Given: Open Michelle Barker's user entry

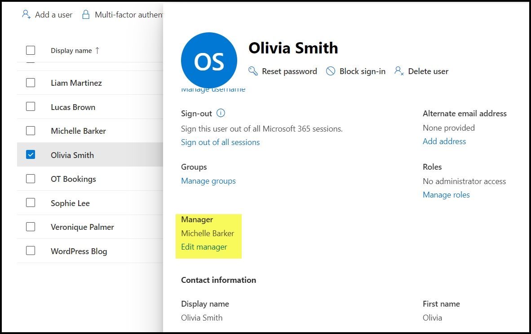Looking at the screenshot, I should pos(78,131).
